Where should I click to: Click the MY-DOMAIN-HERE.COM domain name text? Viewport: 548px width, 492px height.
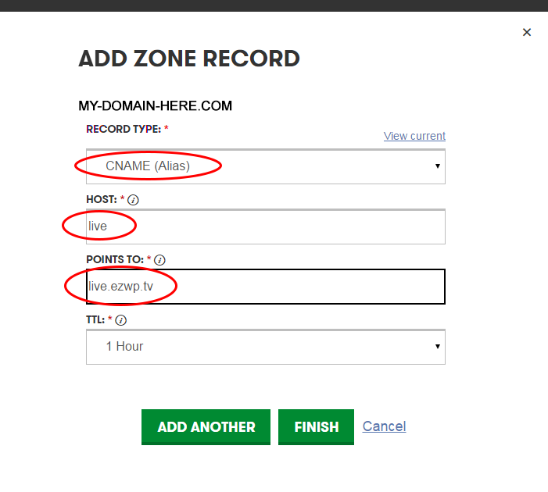coord(155,105)
